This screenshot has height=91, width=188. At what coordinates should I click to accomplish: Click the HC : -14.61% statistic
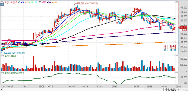(170, 50)
